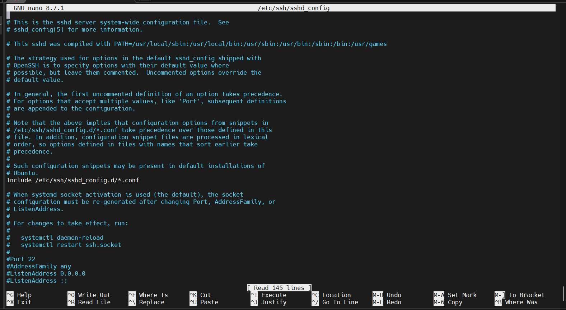
Task: Click the M-6 Copy shortcut
Action: [448, 302]
